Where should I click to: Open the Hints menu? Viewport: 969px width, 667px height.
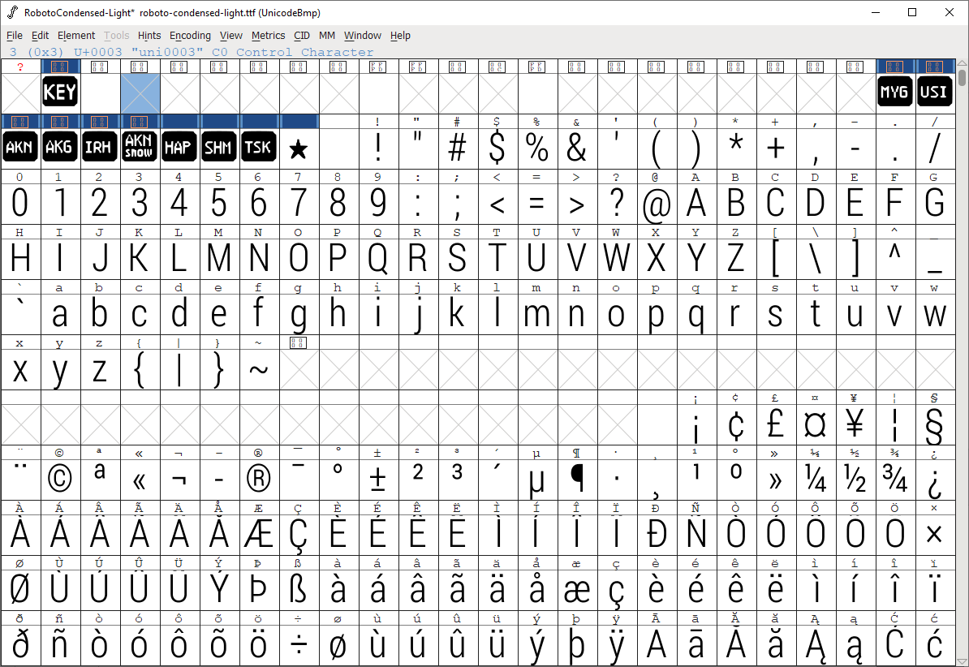tap(149, 35)
